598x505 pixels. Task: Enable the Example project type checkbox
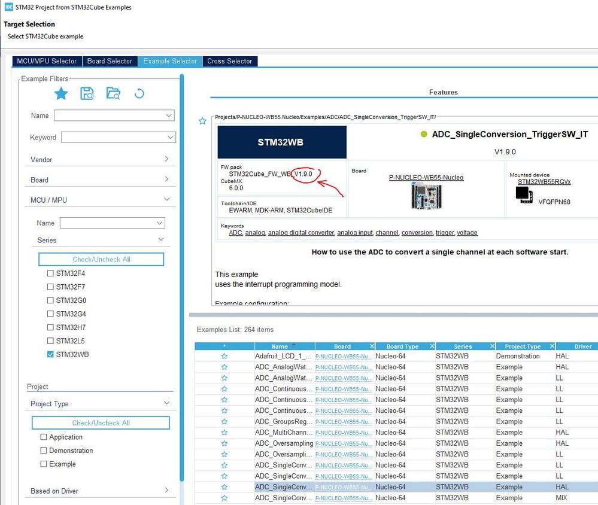coord(44,464)
